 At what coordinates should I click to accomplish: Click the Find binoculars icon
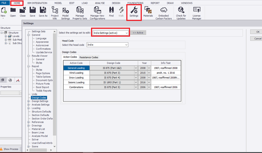[111, 10]
